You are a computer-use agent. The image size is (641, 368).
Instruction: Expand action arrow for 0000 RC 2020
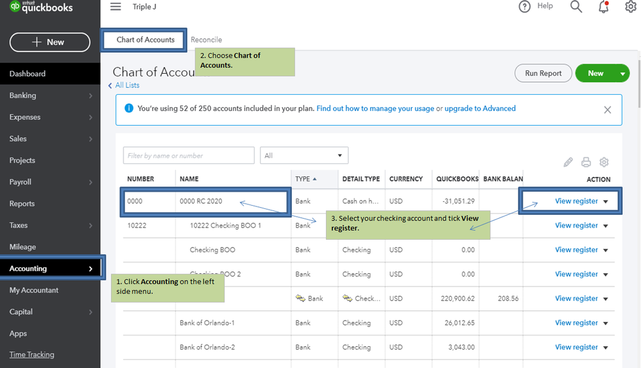point(605,201)
